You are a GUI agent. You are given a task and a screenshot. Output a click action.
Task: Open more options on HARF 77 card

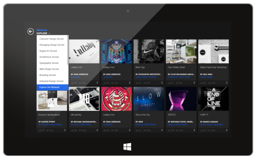[227, 130]
